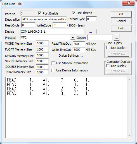Click the Cancel button
The height and width of the screenshot is (144, 137).
tap(121, 21)
